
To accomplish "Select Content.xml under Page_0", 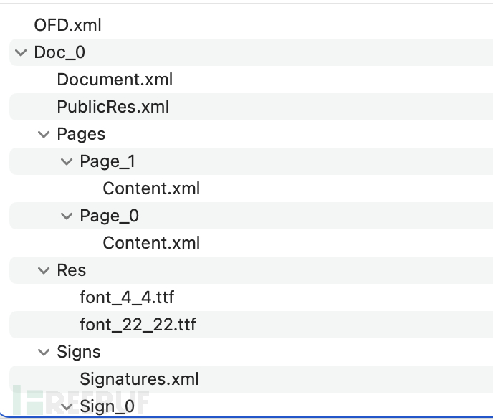I will (151, 243).
